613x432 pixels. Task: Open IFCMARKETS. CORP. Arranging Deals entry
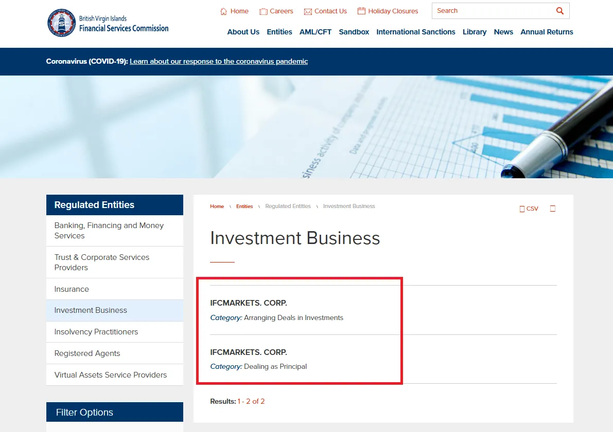coord(249,303)
